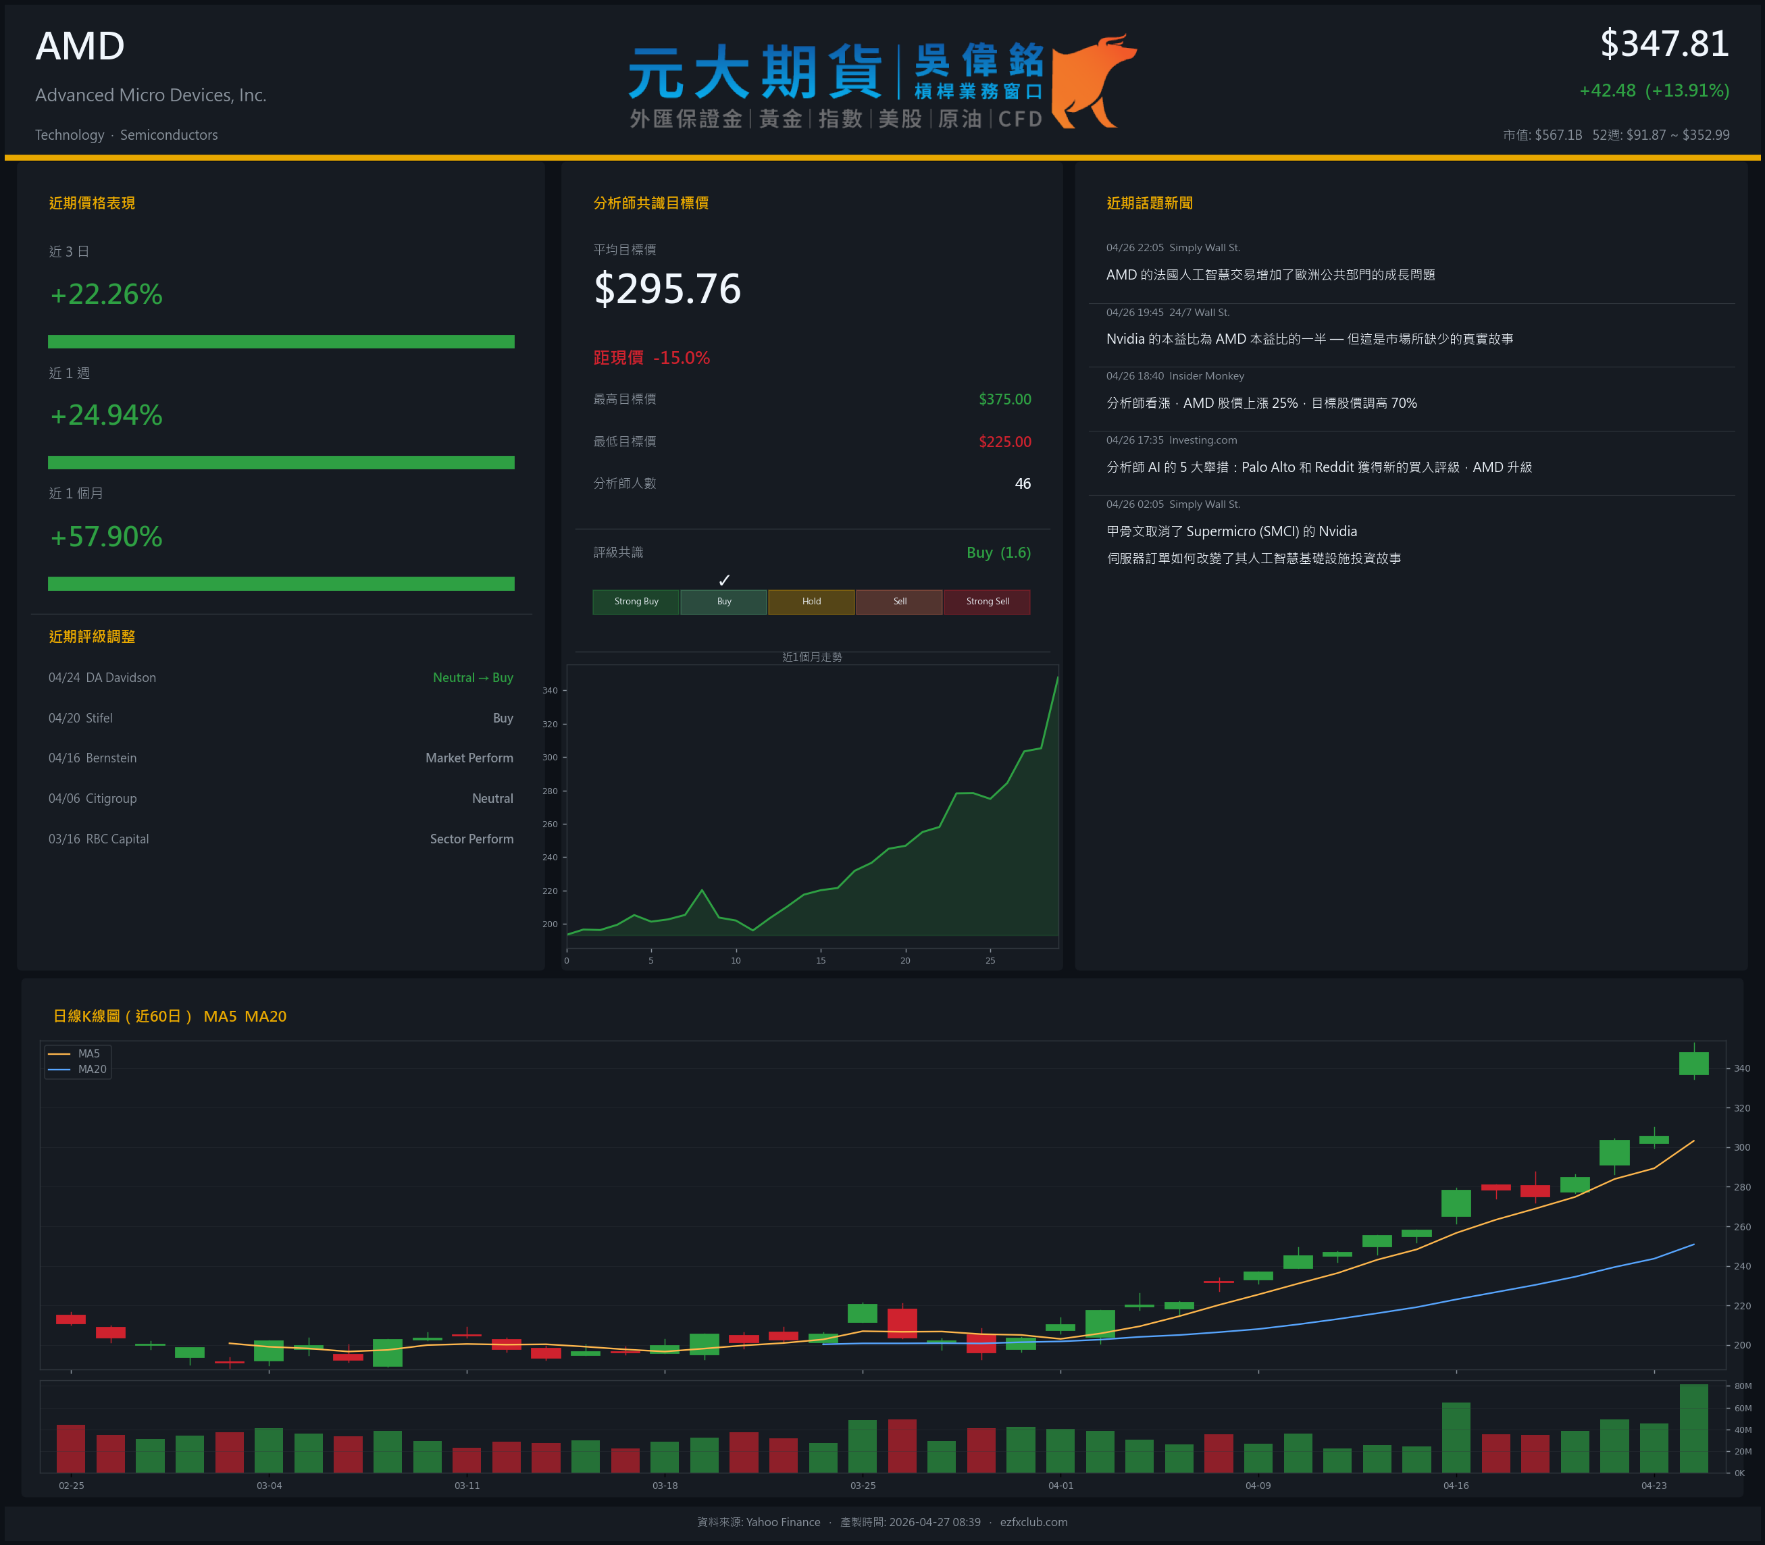Open news about AMD 法國人工智慧交易
The width and height of the screenshot is (1765, 1545).
point(1270,275)
